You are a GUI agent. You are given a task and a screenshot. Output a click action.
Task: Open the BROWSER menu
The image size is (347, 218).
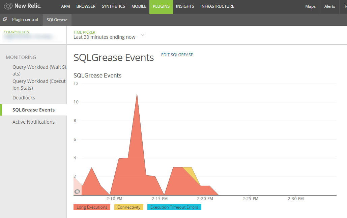coord(86,6)
